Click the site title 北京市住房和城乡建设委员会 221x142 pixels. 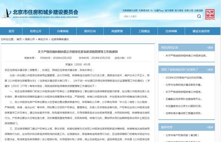click(46, 12)
